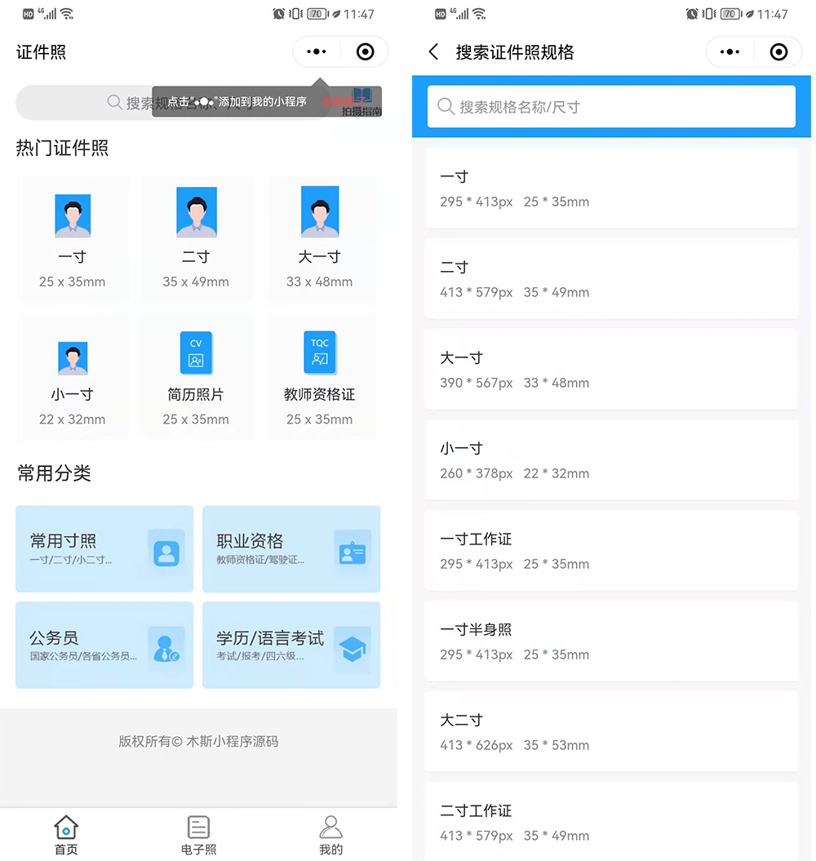Open the left screen's three-dot more menu

[x=317, y=52]
